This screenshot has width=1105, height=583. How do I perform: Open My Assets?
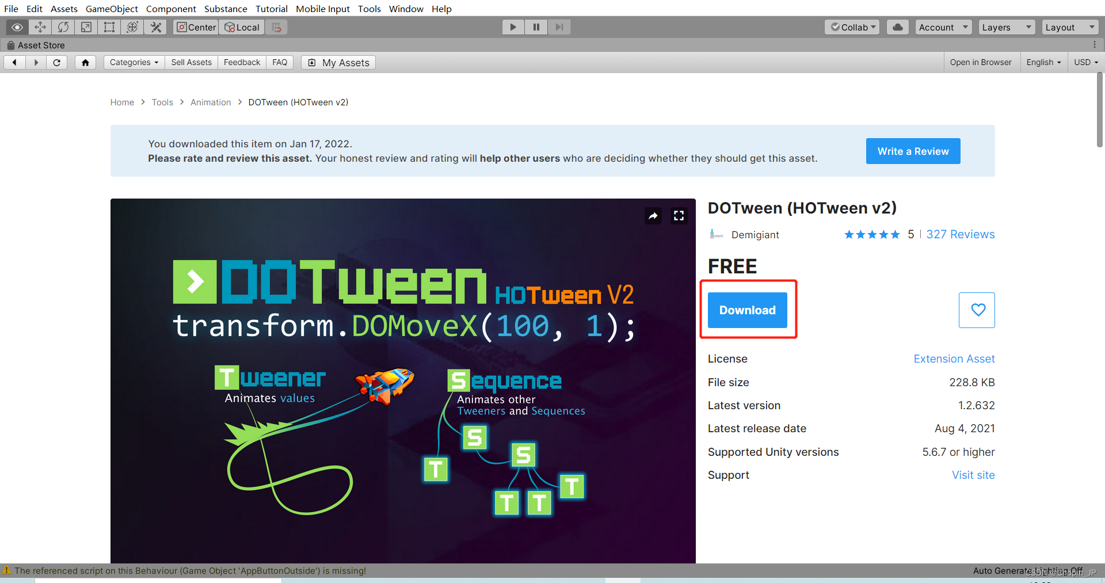[338, 62]
